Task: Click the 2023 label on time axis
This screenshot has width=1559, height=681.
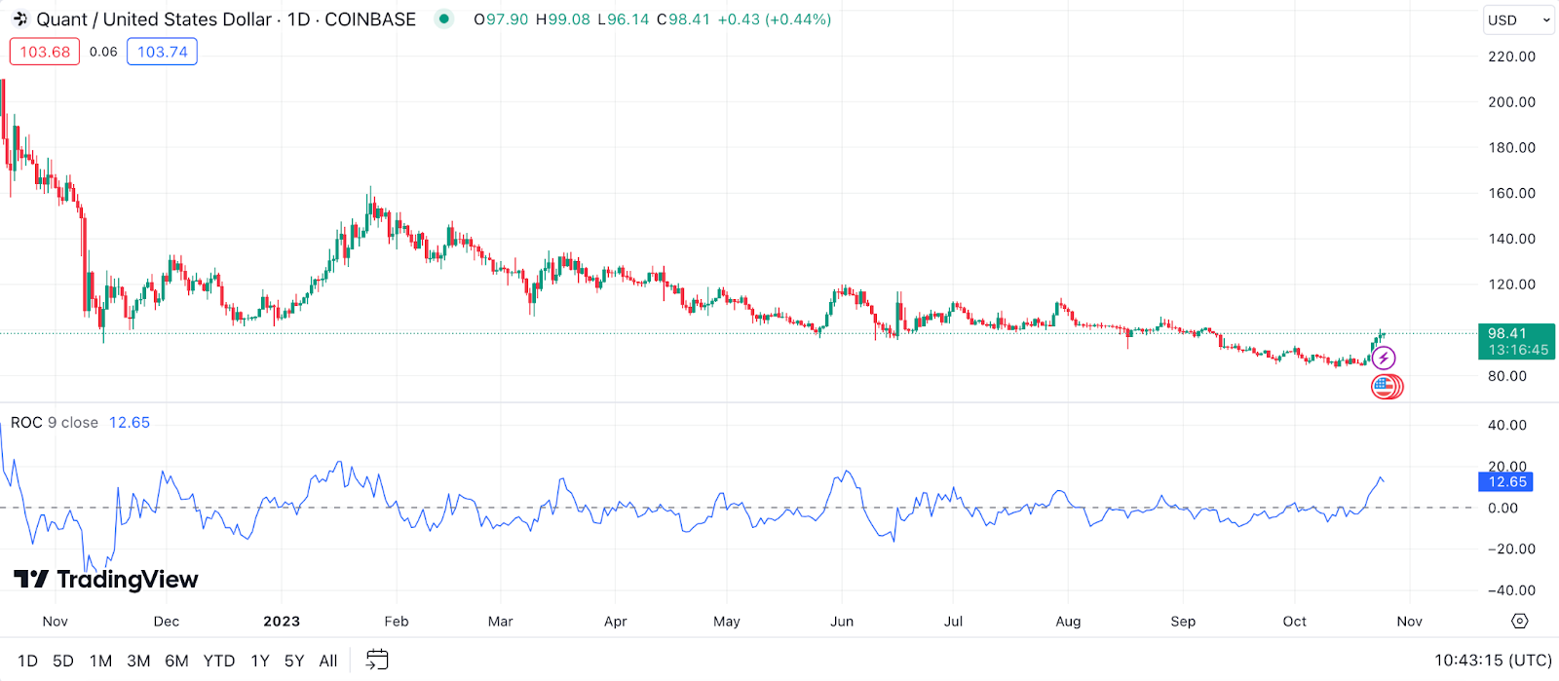Action: click(x=282, y=621)
